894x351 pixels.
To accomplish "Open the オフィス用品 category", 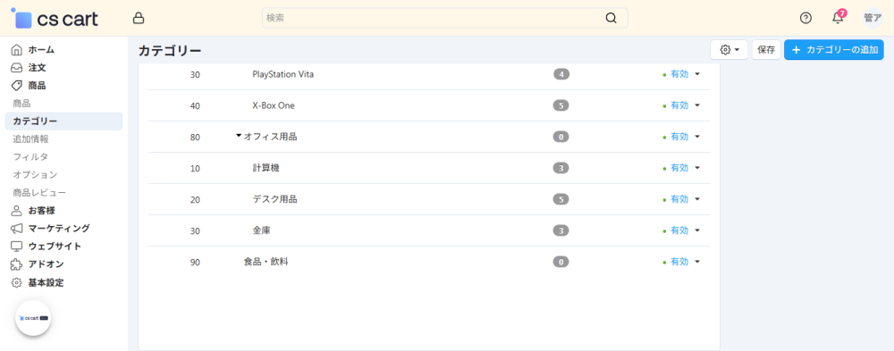I will [270, 137].
